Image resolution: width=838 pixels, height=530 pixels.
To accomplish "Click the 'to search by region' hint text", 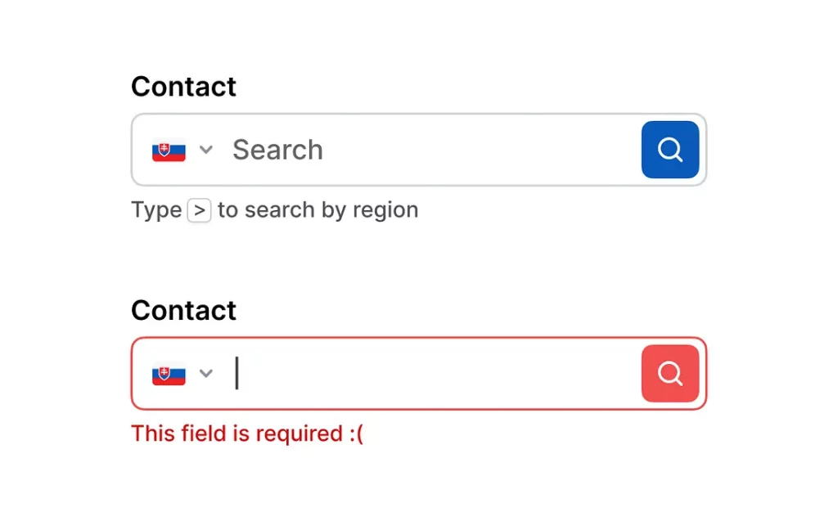I will (x=318, y=210).
